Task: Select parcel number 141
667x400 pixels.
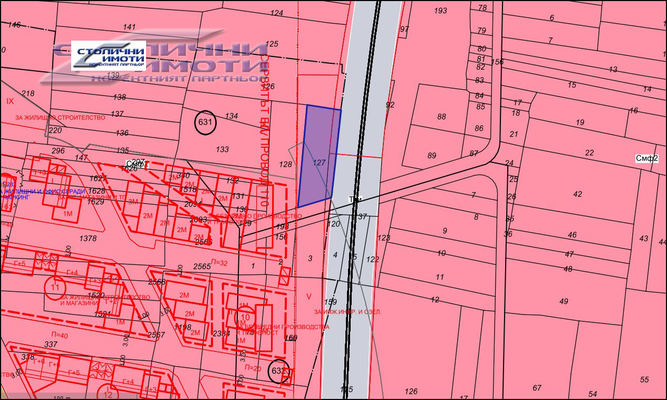Action: point(129,27)
